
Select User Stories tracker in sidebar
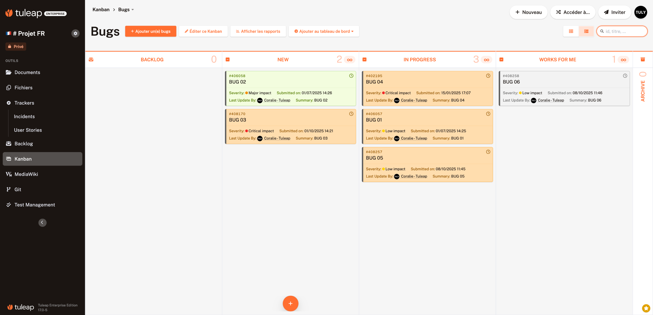coord(28,130)
